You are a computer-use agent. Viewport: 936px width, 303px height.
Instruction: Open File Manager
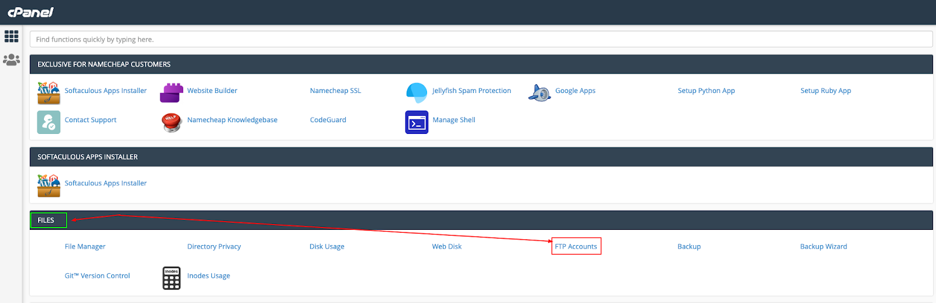tap(85, 246)
